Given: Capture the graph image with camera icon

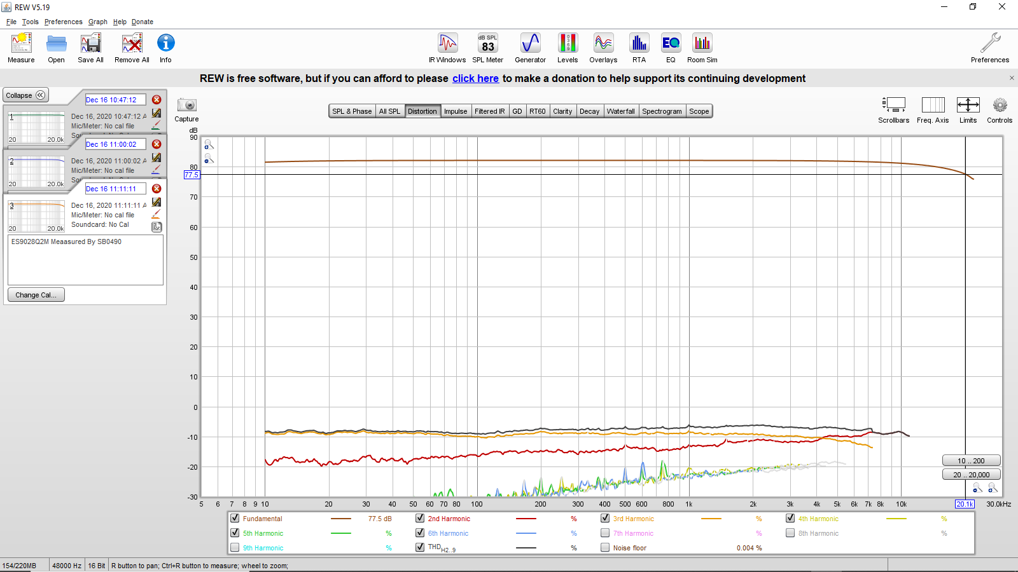Looking at the screenshot, I should coord(186,105).
